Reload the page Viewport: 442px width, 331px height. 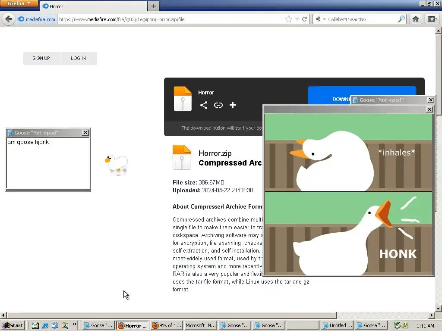tap(304, 19)
